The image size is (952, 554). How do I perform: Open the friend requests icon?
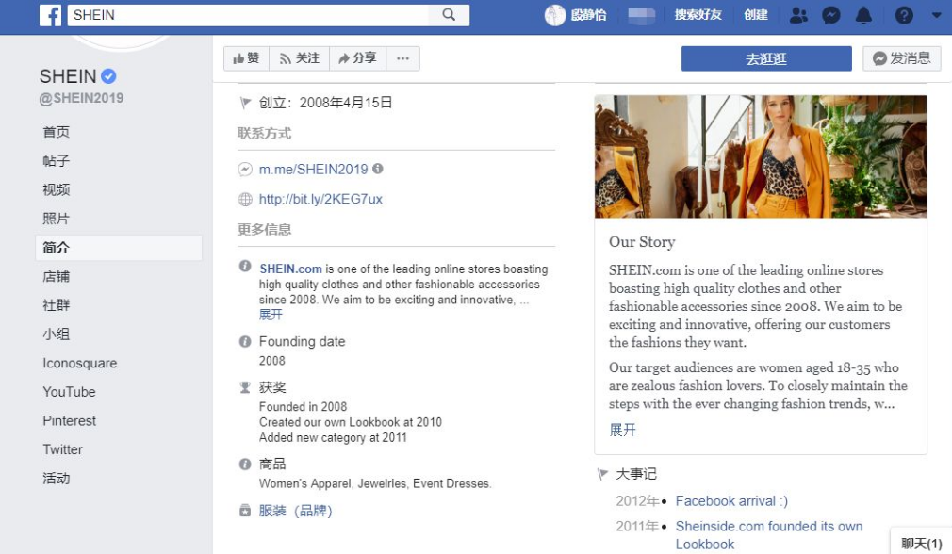coord(798,15)
